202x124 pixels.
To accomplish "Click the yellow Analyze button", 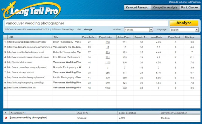I will click(184, 23).
